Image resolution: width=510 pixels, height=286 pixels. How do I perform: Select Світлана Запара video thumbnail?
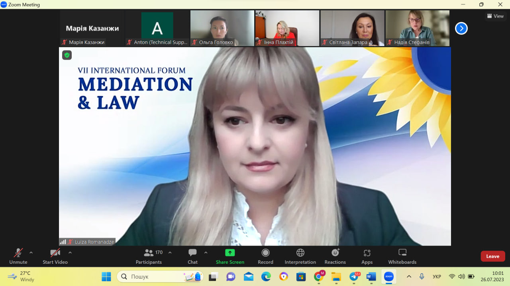[353, 28]
